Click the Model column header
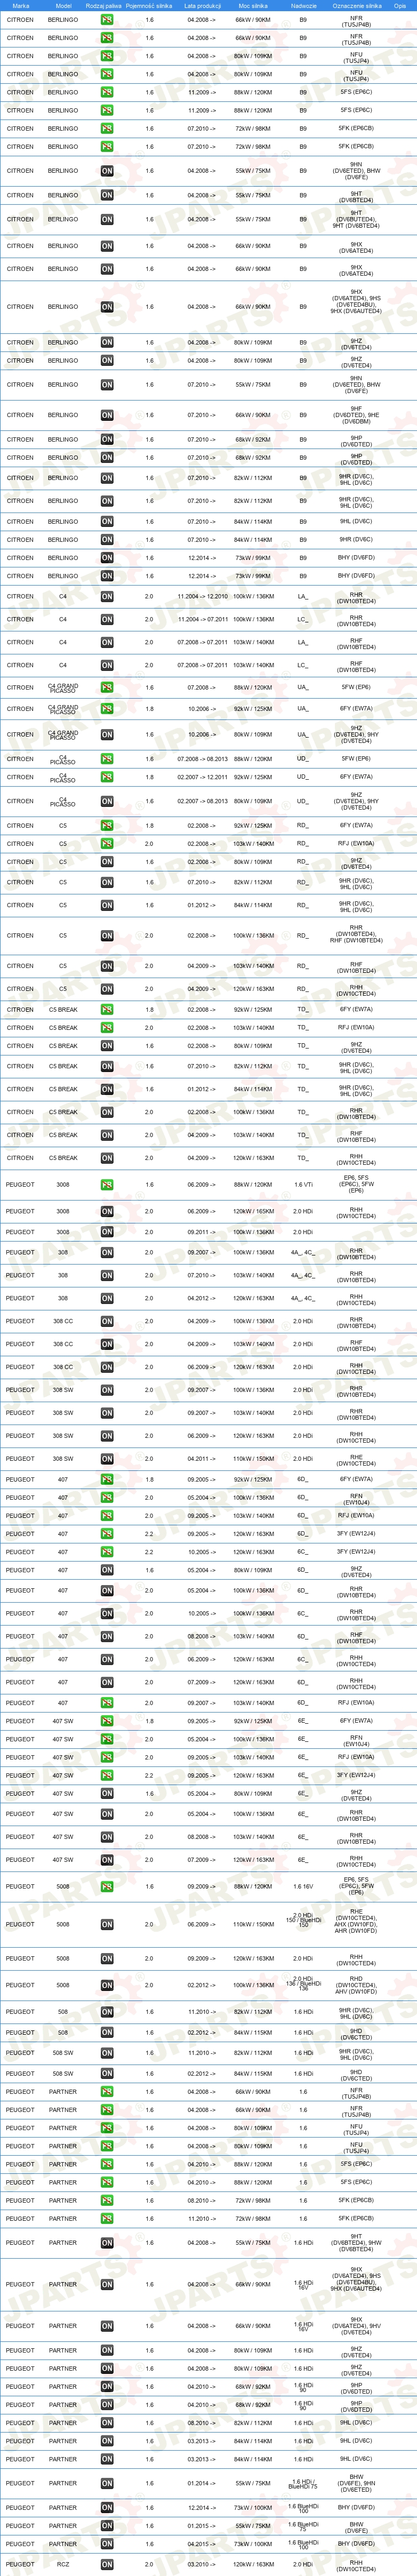The width and height of the screenshot is (417, 2576). click(63, 6)
